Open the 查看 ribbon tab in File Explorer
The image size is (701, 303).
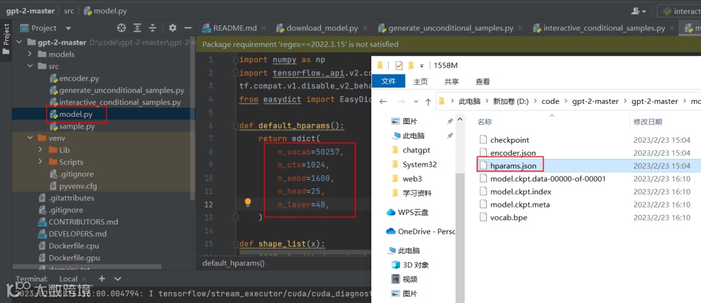pyautogui.click(x=483, y=82)
